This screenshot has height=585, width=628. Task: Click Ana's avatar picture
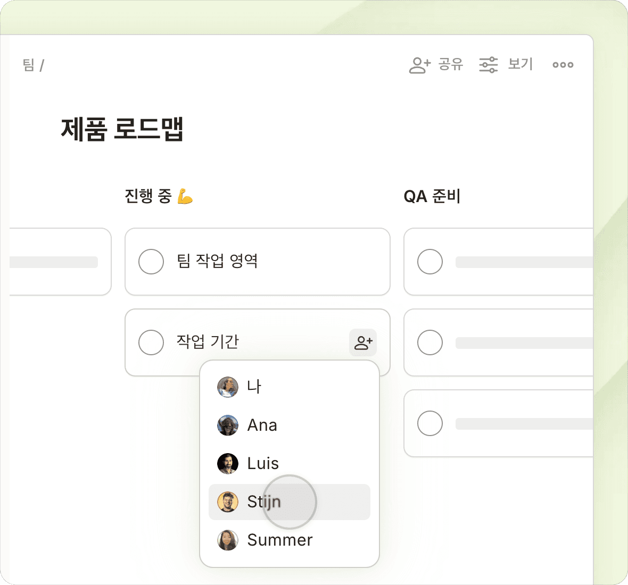click(x=228, y=425)
